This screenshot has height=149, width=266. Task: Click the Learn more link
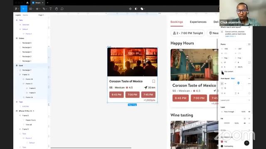[x=230, y=36]
